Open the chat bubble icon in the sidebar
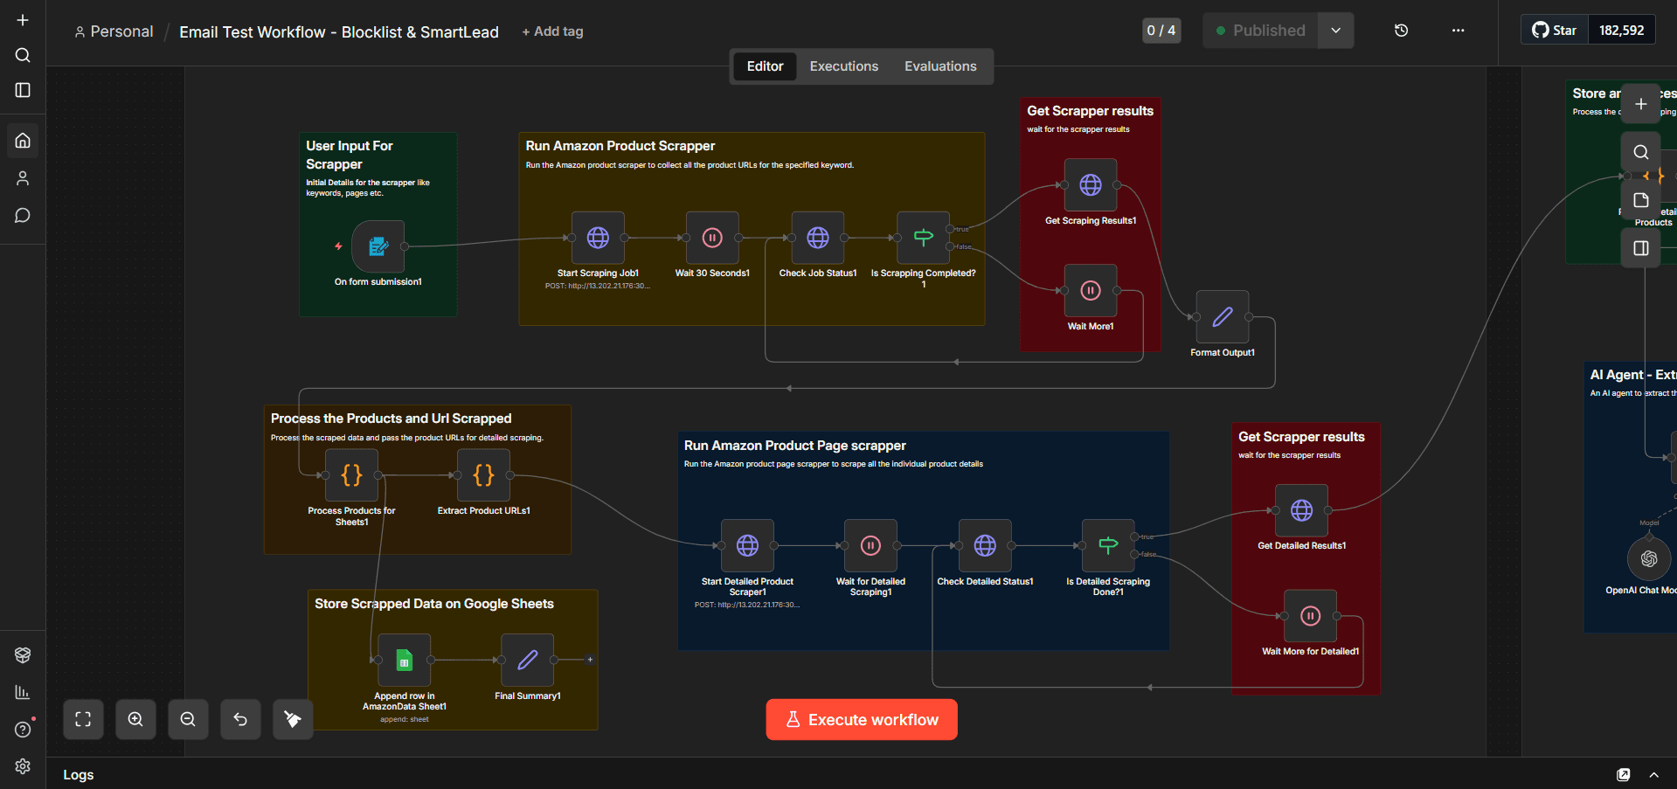 pos(22,215)
